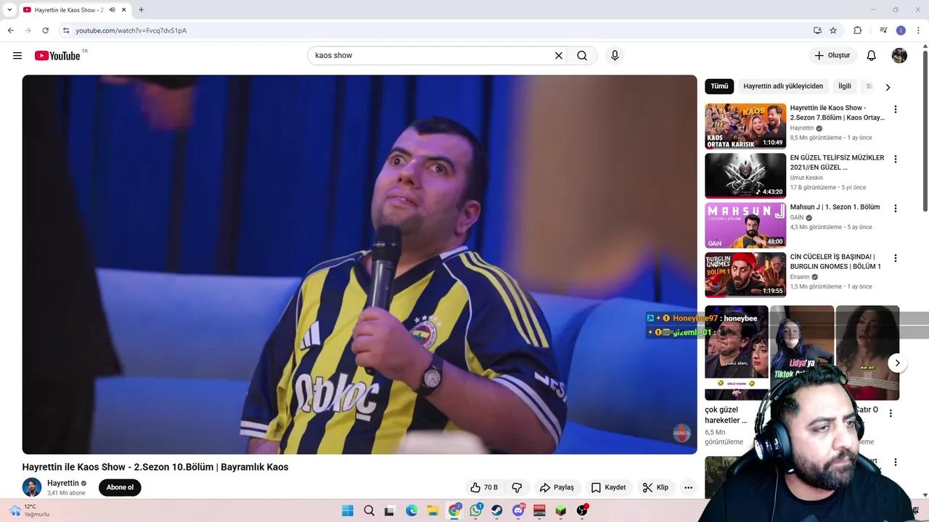929x522 pixels.
Task: Open YouTube notifications bell
Action: pyautogui.click(x=872, y=56)
